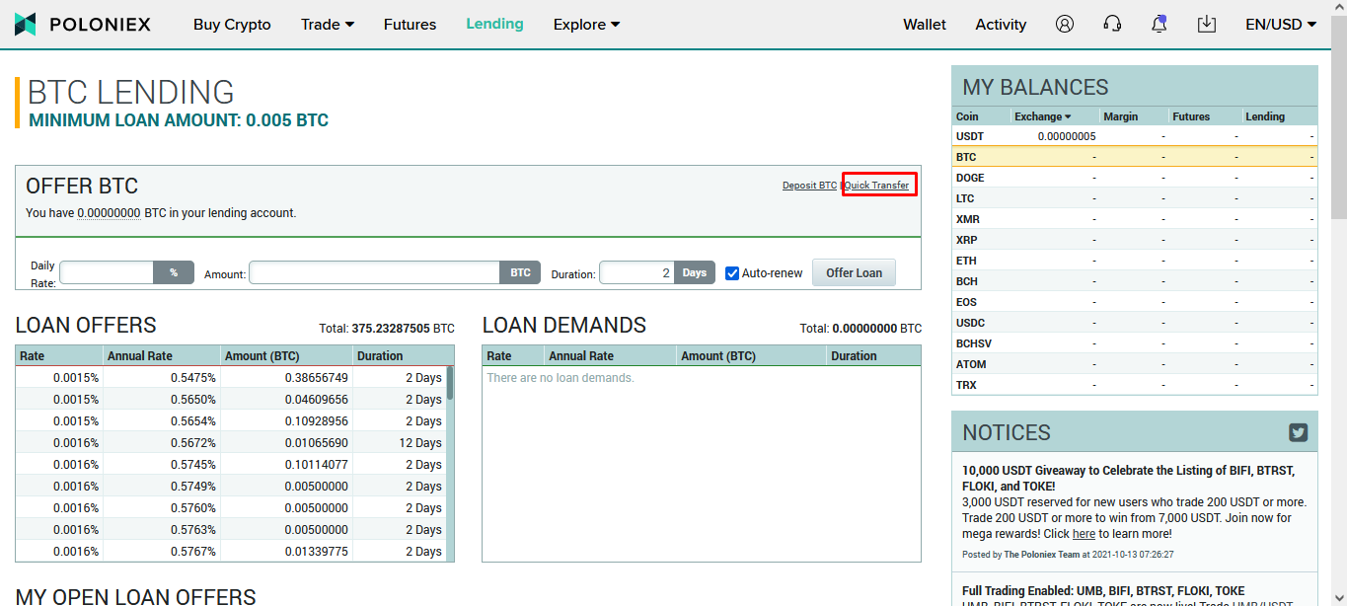Open the Deposit BTC link

809,186
